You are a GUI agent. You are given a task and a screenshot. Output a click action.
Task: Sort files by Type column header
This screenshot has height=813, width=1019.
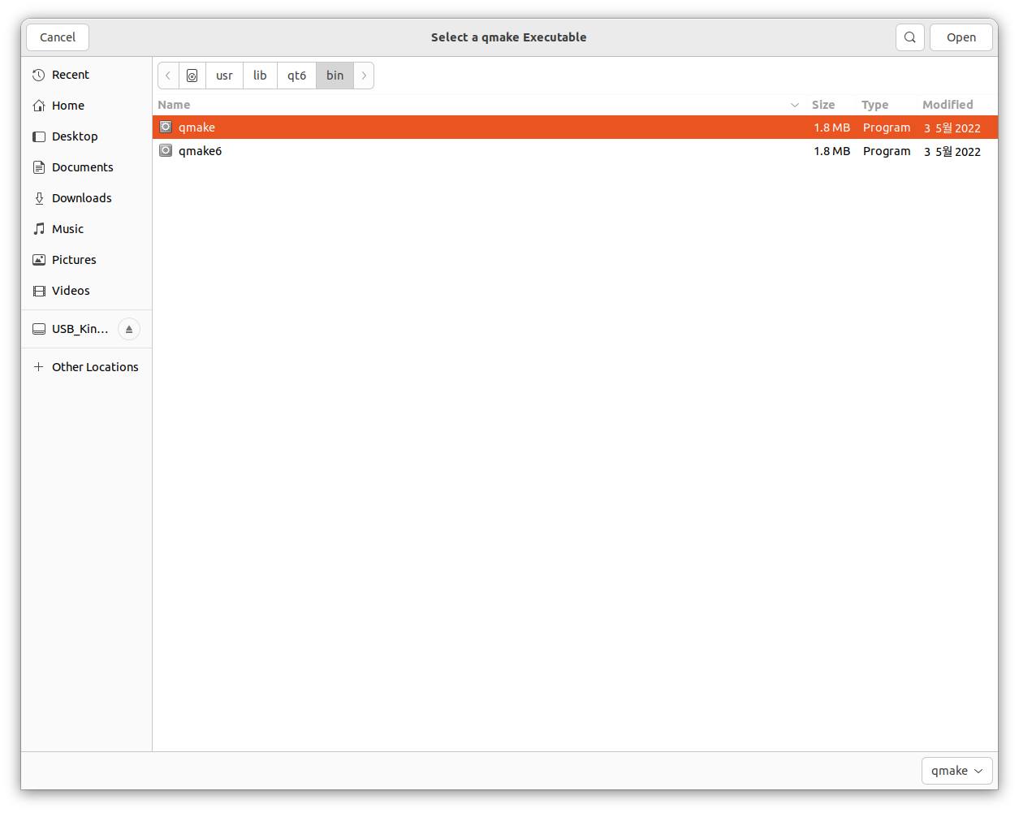pyautogui.click(x=874, y=105)
